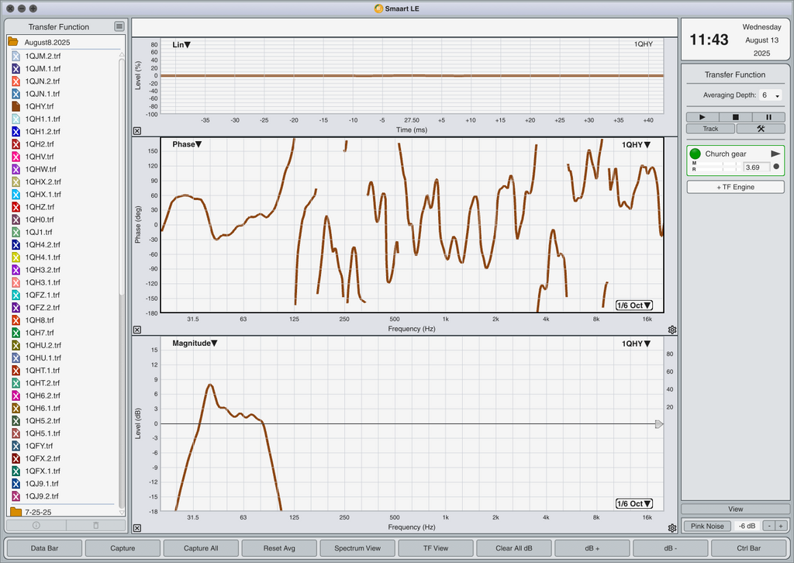The image size is (794, 563).
Task: Expand the Magnitude plot type dropdown
Action: pyautogui.click(x=195, y=344)
